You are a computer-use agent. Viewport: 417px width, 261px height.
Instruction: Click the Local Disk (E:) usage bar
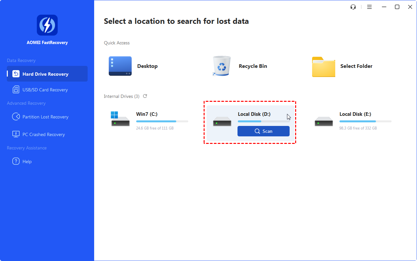366,121
